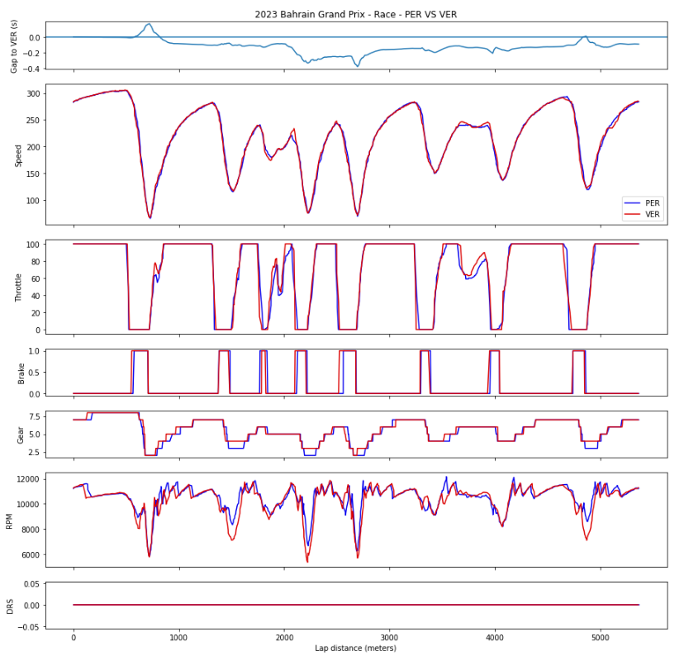684x656 pixels.
Task: Click the '300' tick on the Speed axis
Action: pos(34,94)
